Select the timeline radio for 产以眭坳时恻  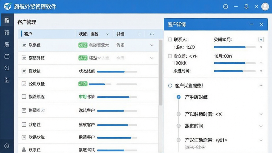[x=178, y=114]
